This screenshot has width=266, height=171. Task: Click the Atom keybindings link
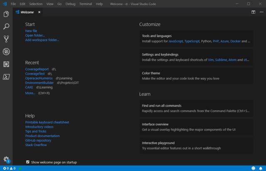tap(232, 60)
